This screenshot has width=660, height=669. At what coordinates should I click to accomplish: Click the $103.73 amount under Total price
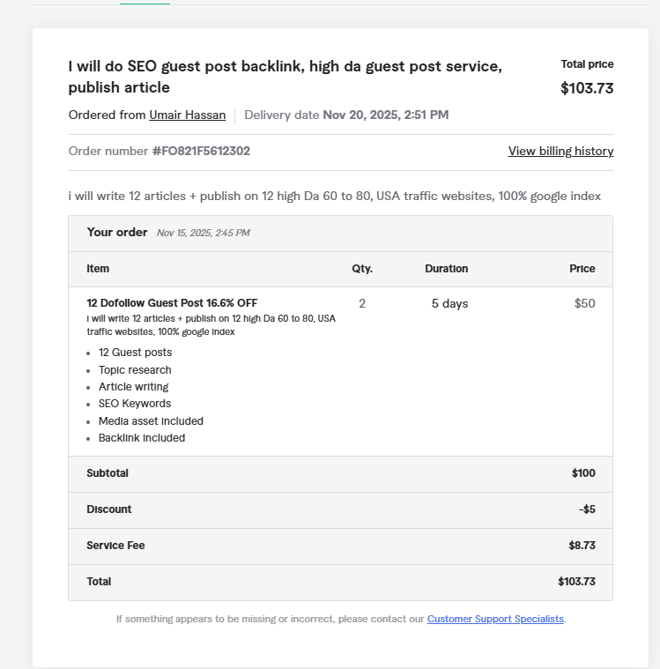pos(587,88)
